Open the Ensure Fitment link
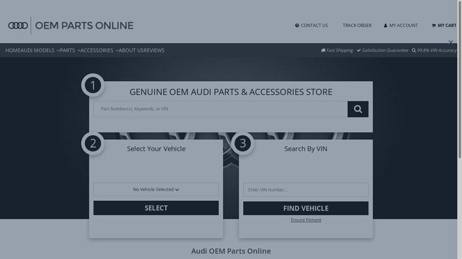 pyautogui.click(x=306, y=220)
